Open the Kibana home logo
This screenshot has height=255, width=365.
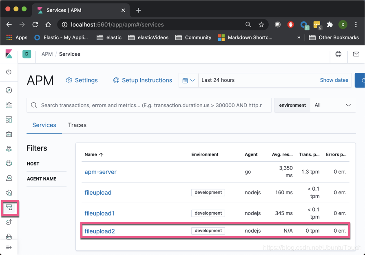click(9, 54)
